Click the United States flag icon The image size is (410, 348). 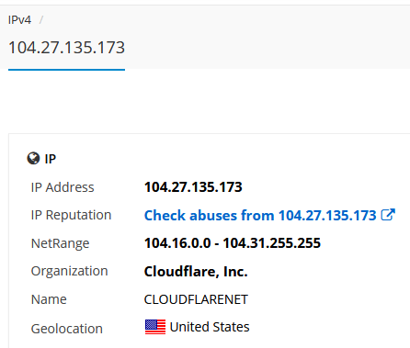155,327
